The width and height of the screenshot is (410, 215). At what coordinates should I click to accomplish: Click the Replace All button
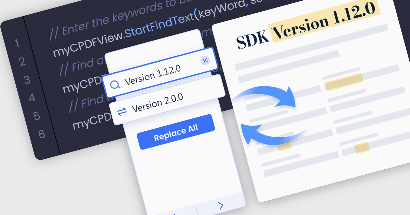click(x=176, y=132)
